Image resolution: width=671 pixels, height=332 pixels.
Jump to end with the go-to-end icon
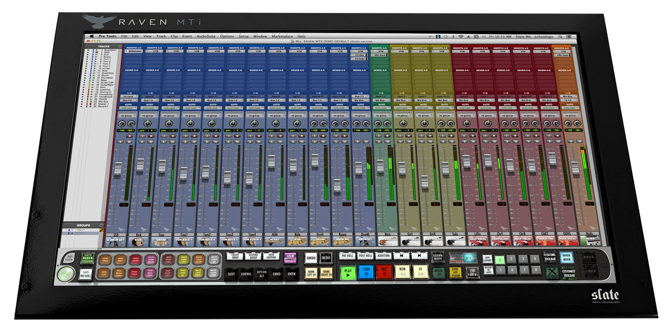(x=419, y=255)
